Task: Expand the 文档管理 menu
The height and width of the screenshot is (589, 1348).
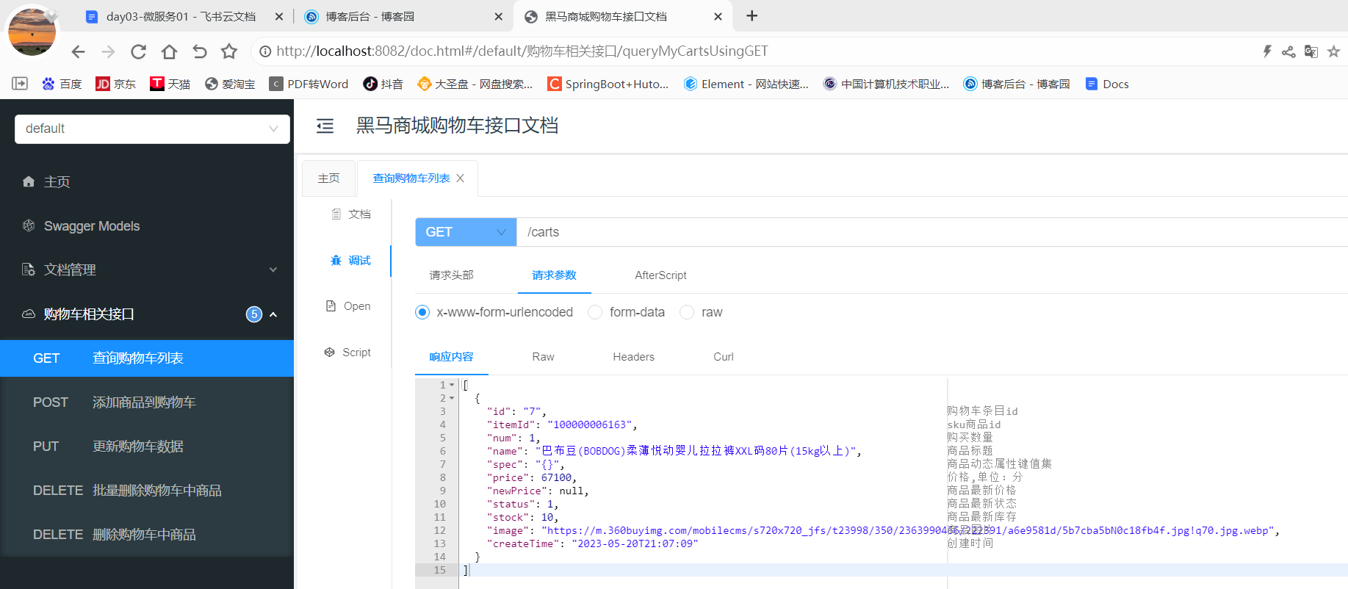Action: [147, 270]
